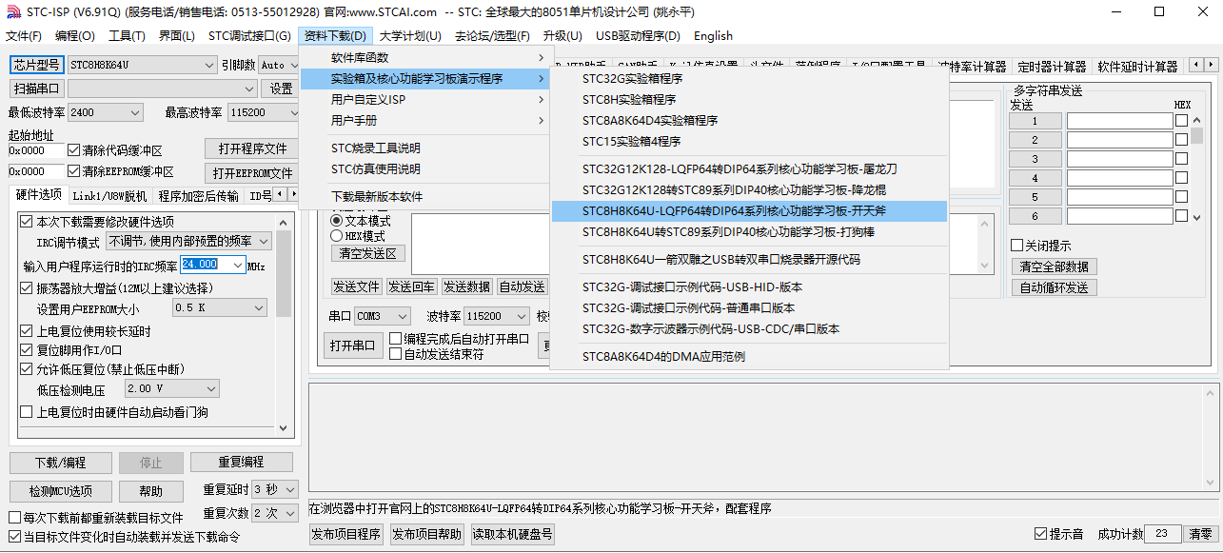The image size is (1223, 553).
Task: Open STC调试接口(G) menu
Action: click(249, 36)
